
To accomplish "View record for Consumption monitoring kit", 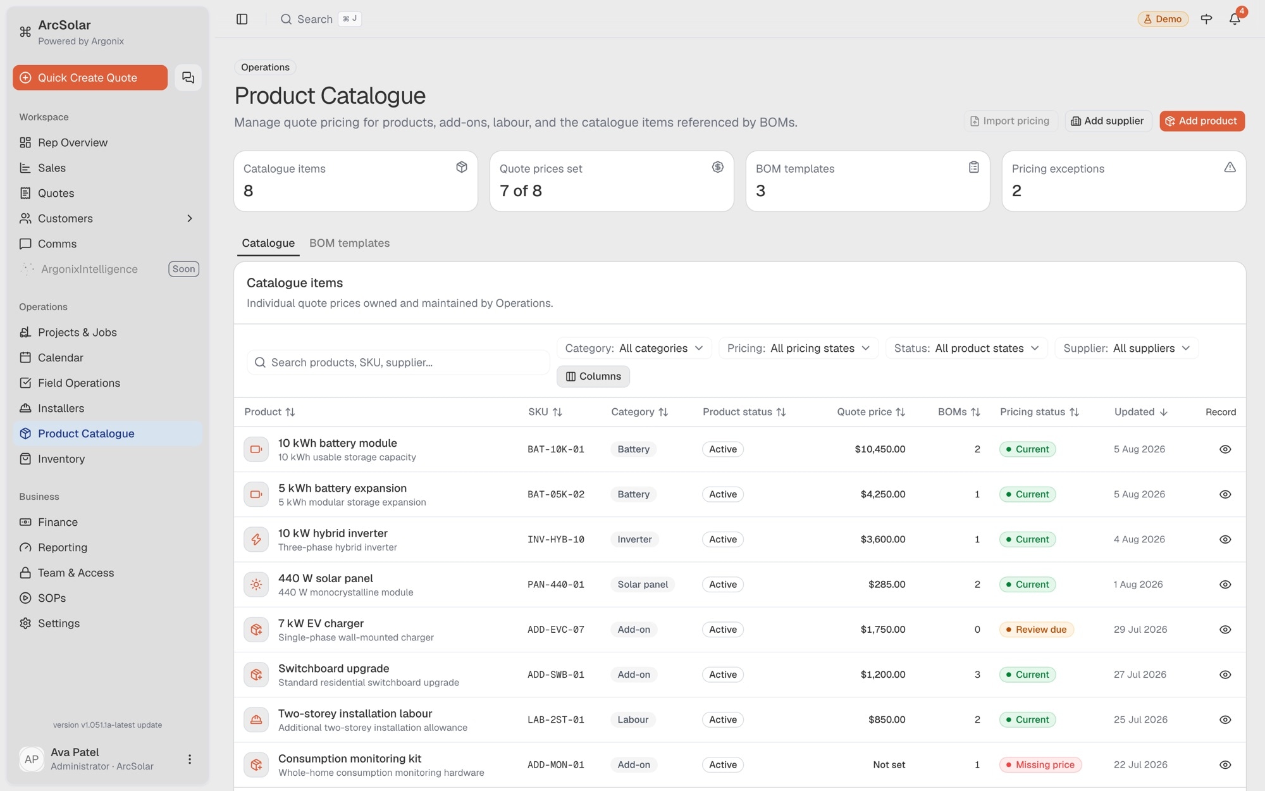I will 1225,764.
